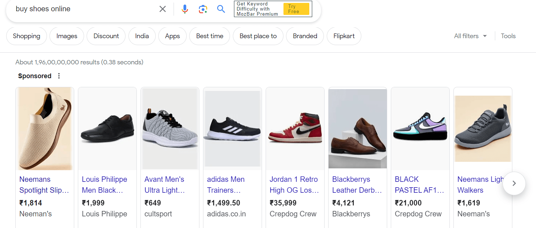Open the Sponsored results three-dot menu
The height and width of the screenshot is (228, 536).
coord(59,76)
